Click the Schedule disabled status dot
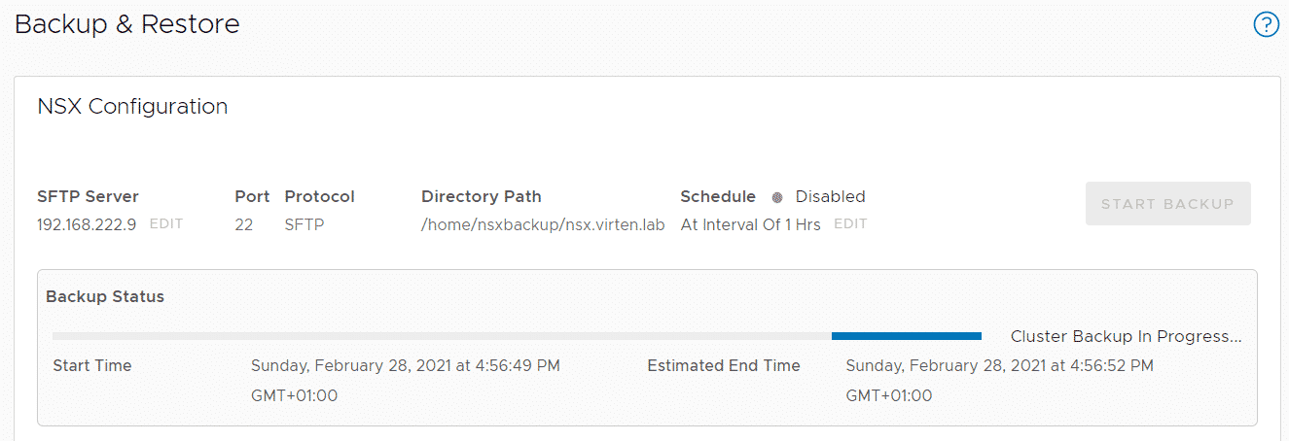The width and height of the screenshot is (1289, 441). pyautogui.click(x=777, y=197)
